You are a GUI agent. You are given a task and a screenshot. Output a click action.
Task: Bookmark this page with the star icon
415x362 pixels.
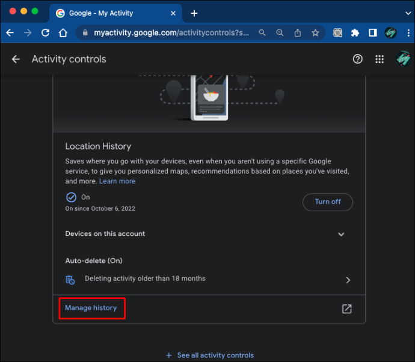[x=315, y=33]
